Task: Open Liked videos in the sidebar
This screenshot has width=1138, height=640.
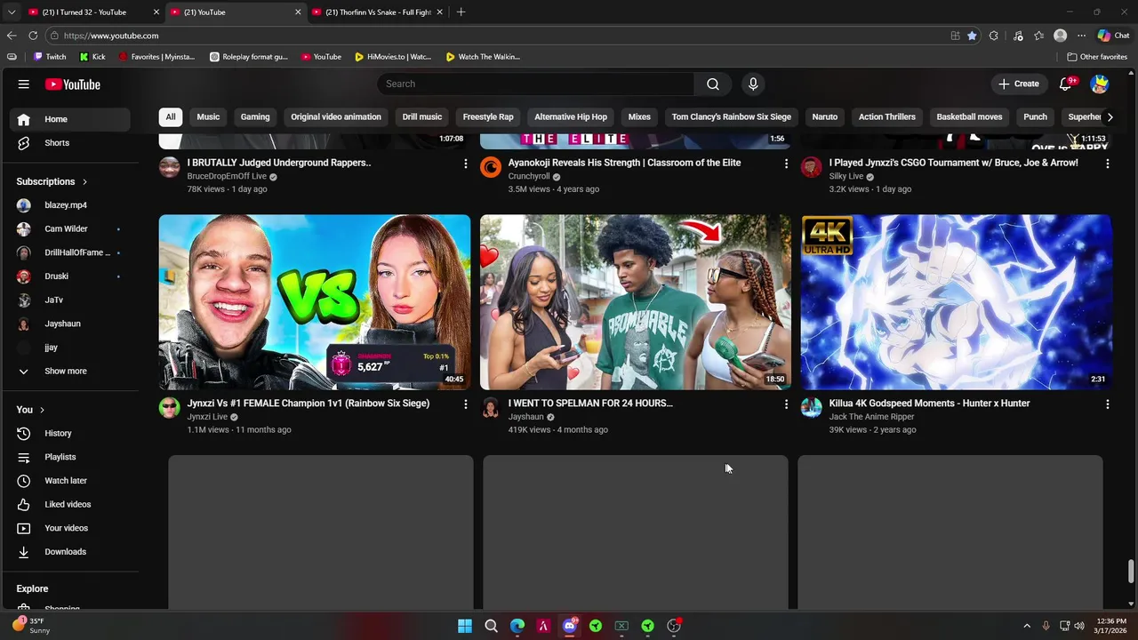Action: (70, 504)
